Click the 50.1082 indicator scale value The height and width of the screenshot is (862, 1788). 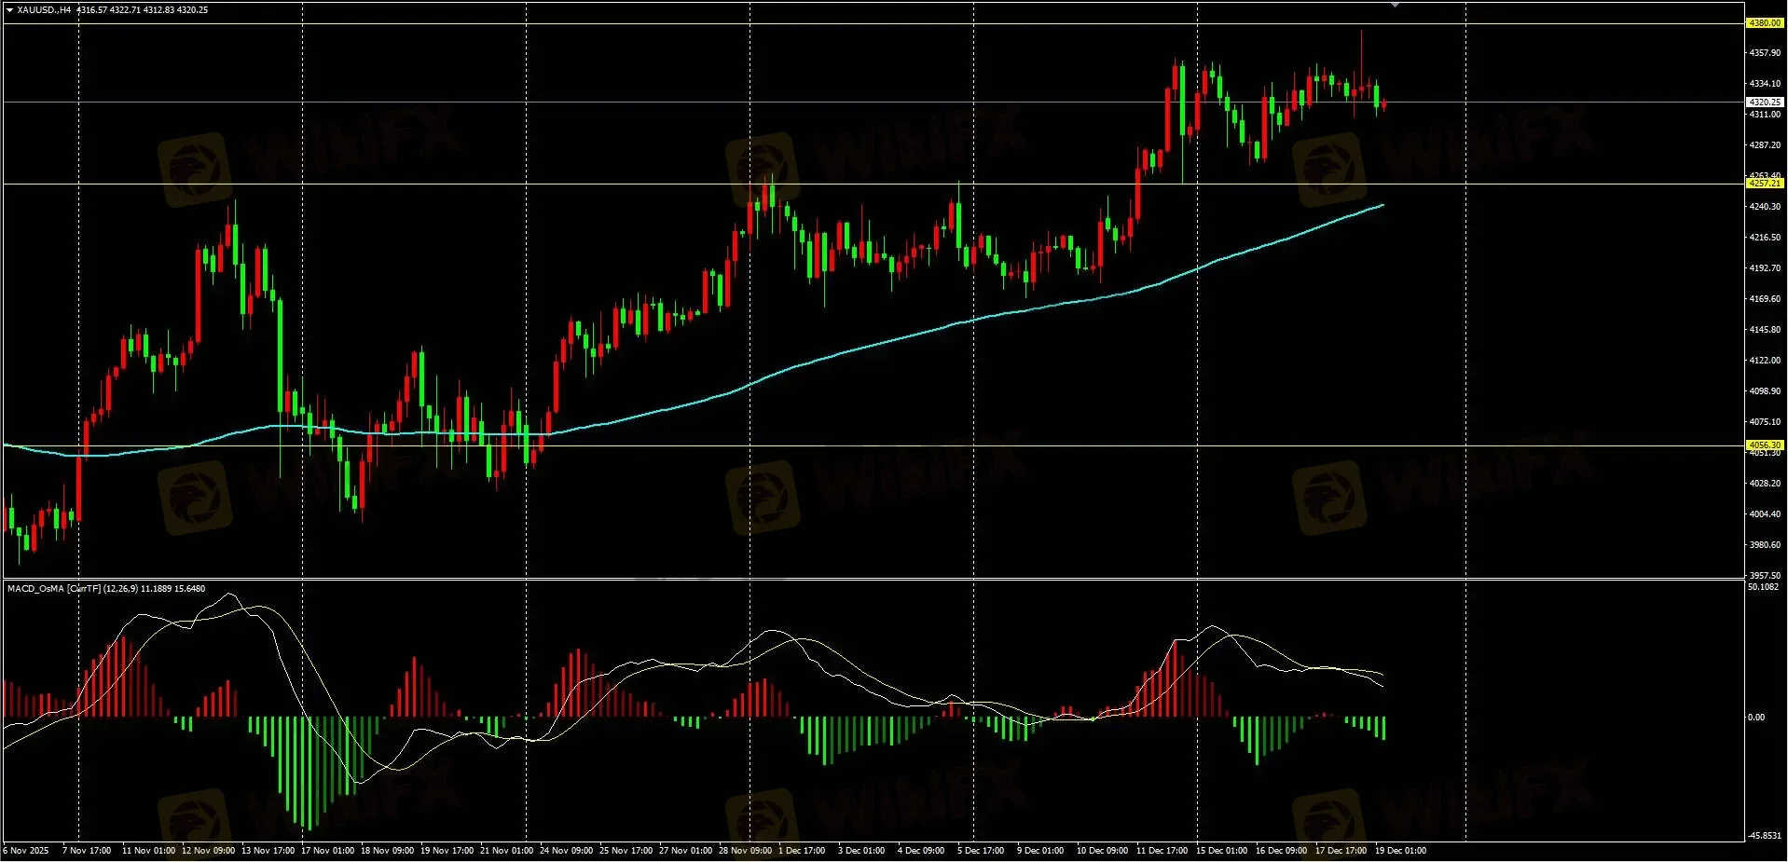[x=1763, y=587]
